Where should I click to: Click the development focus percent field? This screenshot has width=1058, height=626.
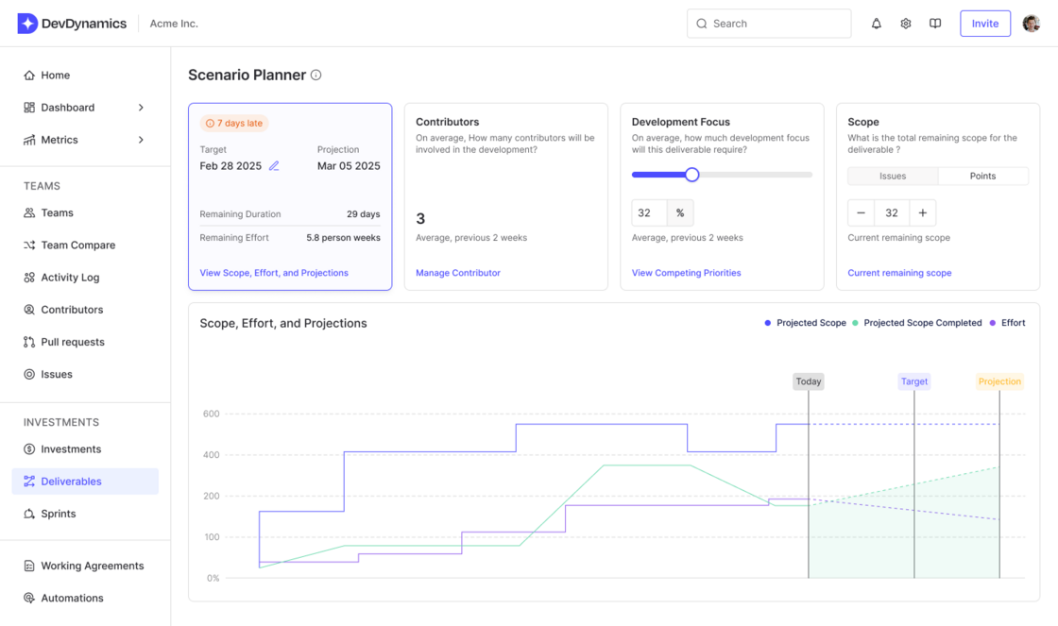pos(649,213)
